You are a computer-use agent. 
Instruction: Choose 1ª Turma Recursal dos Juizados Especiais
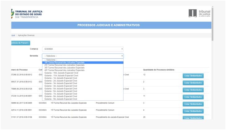[x=83, y=63]
